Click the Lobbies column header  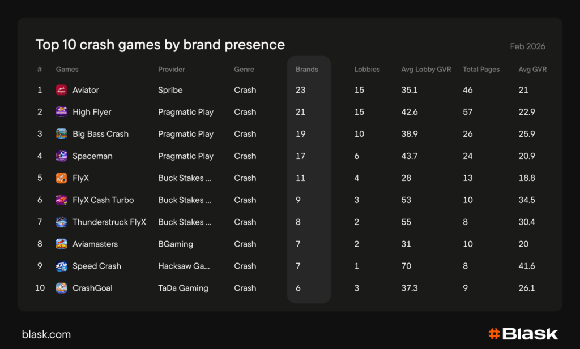pyautogui.click(x=367, y=70)
